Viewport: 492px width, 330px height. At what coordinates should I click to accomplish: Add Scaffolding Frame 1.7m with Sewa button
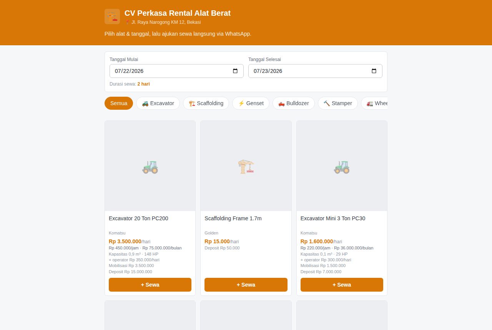246,285
